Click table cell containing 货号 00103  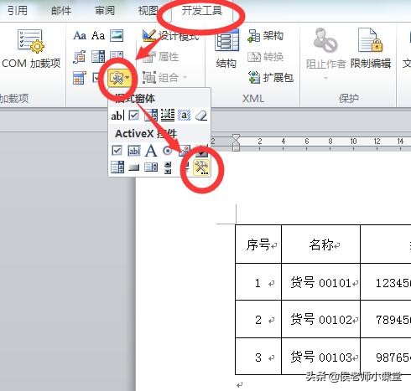(x=320, y=356)
